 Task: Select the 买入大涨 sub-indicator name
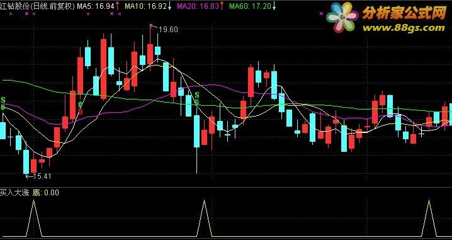pyautogui.click(x=14, y=192)
